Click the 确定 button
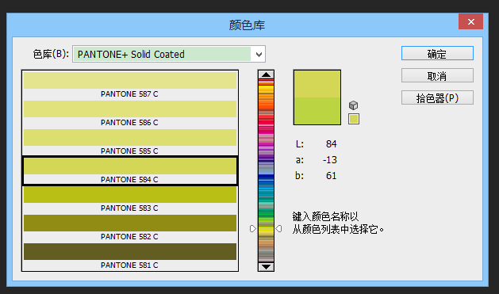 tap(437, 53)
